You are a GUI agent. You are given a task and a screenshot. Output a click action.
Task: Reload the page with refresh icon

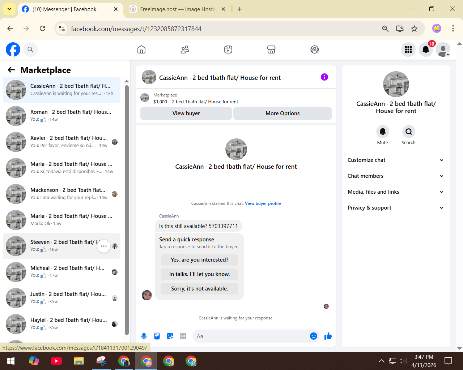43,29
